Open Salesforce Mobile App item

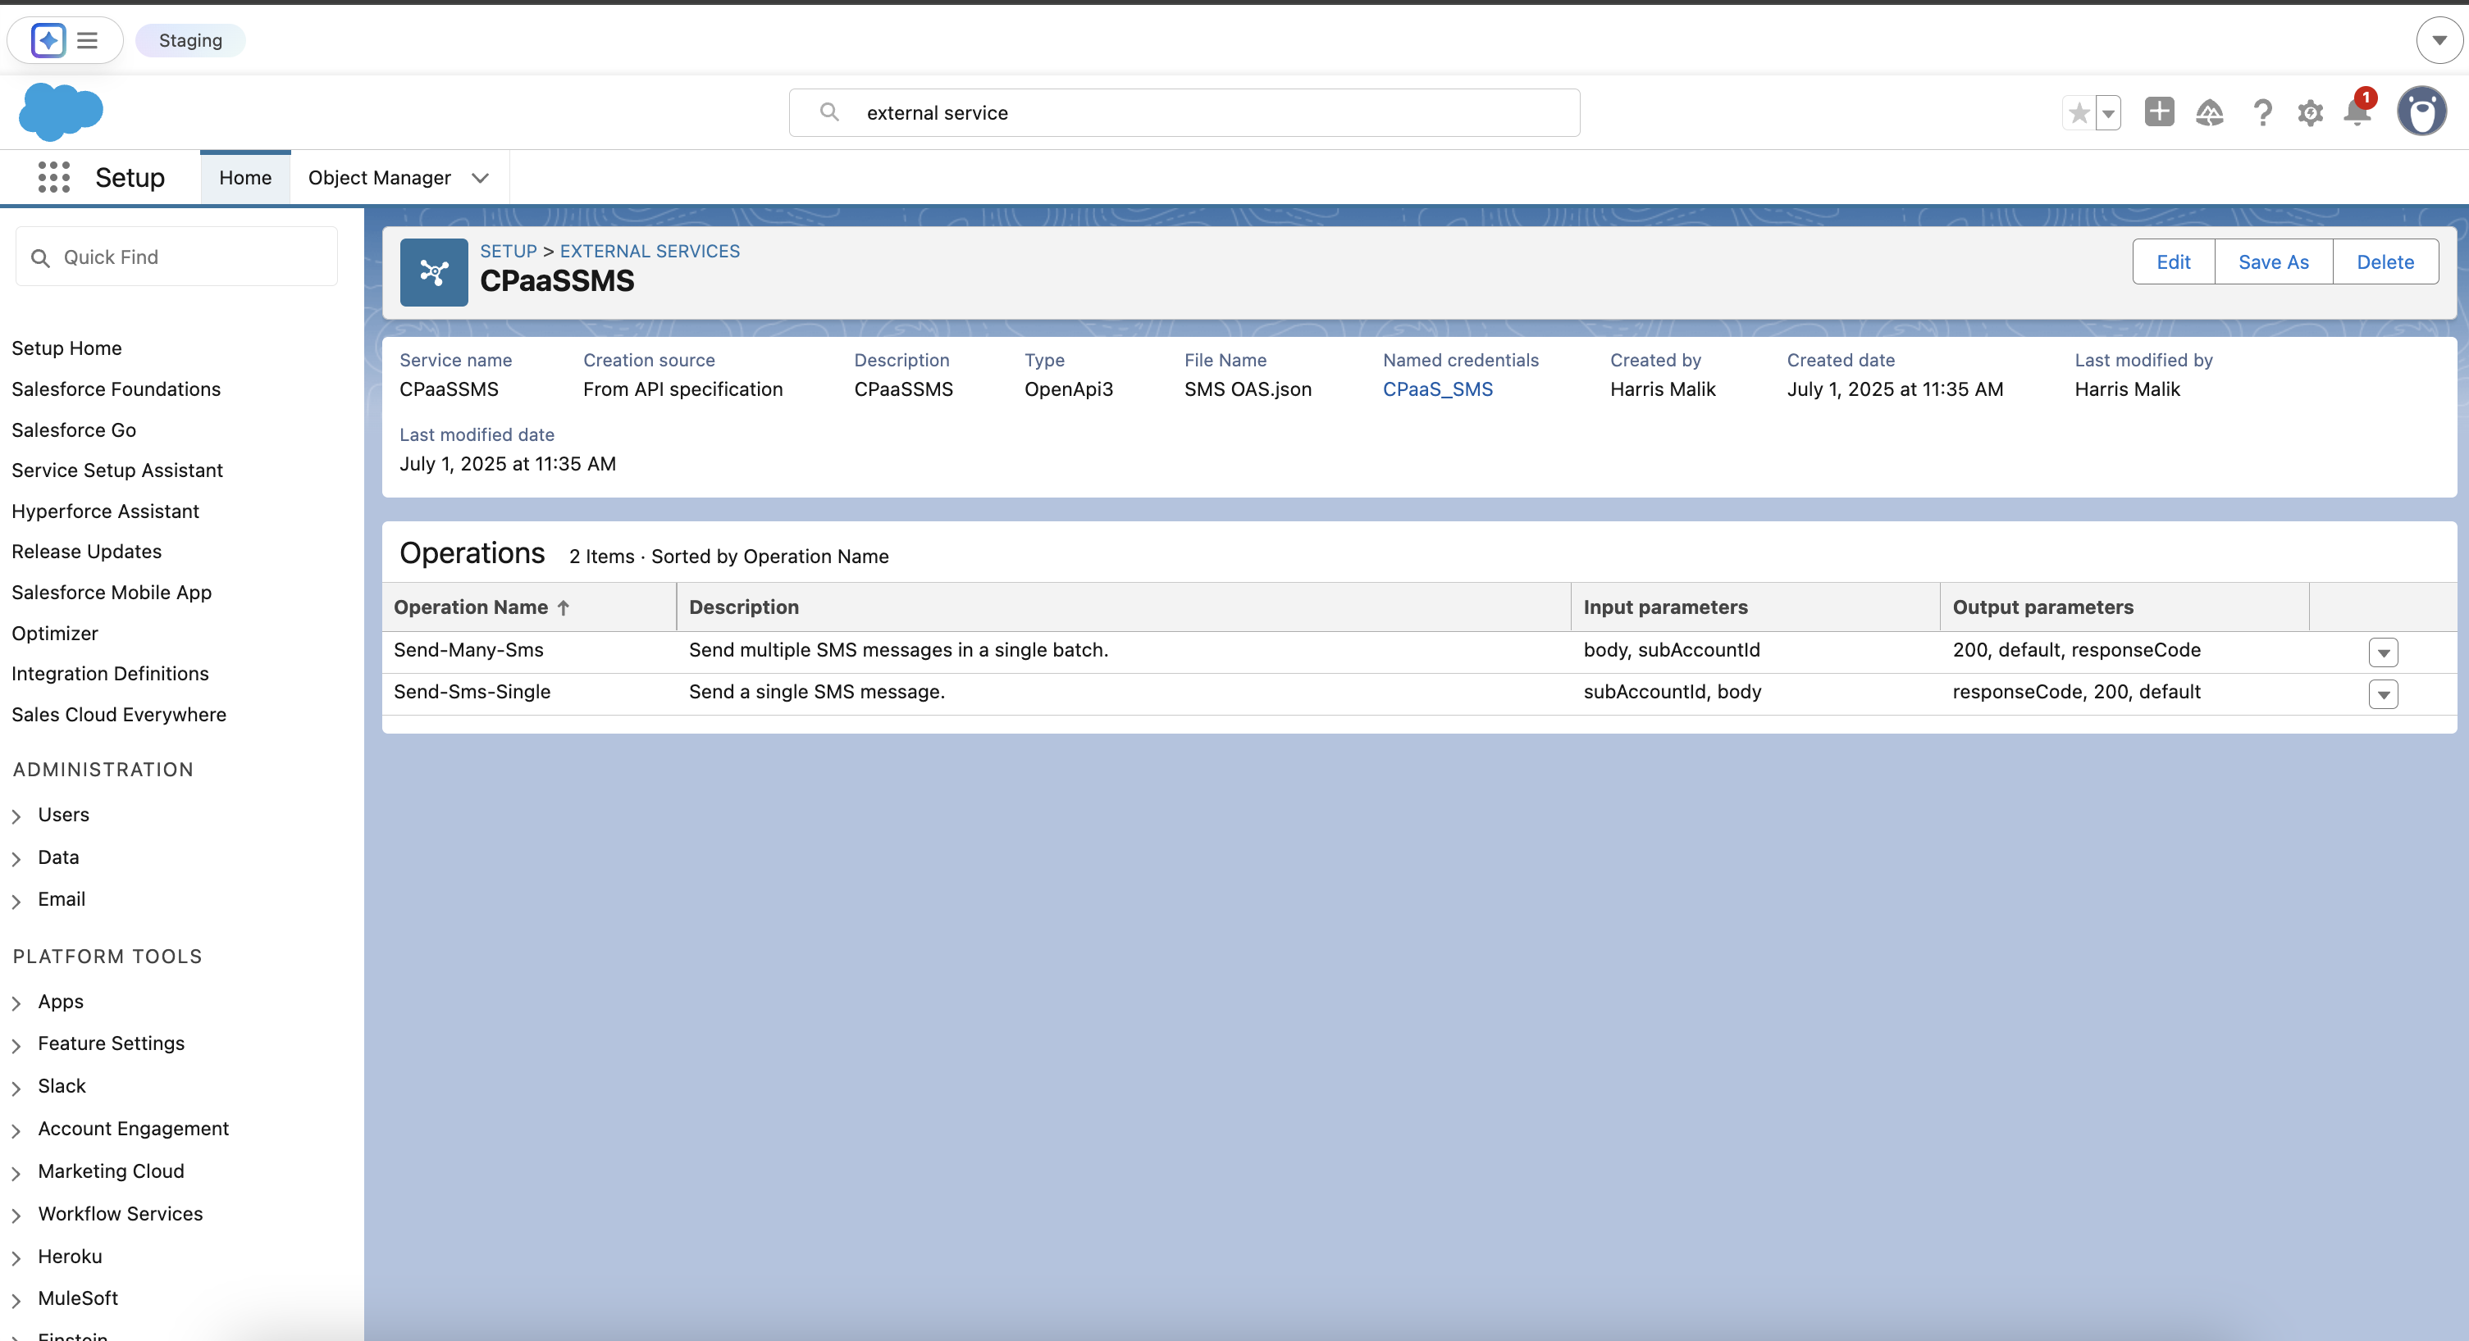pyautogui.click(x=112, y=592)
